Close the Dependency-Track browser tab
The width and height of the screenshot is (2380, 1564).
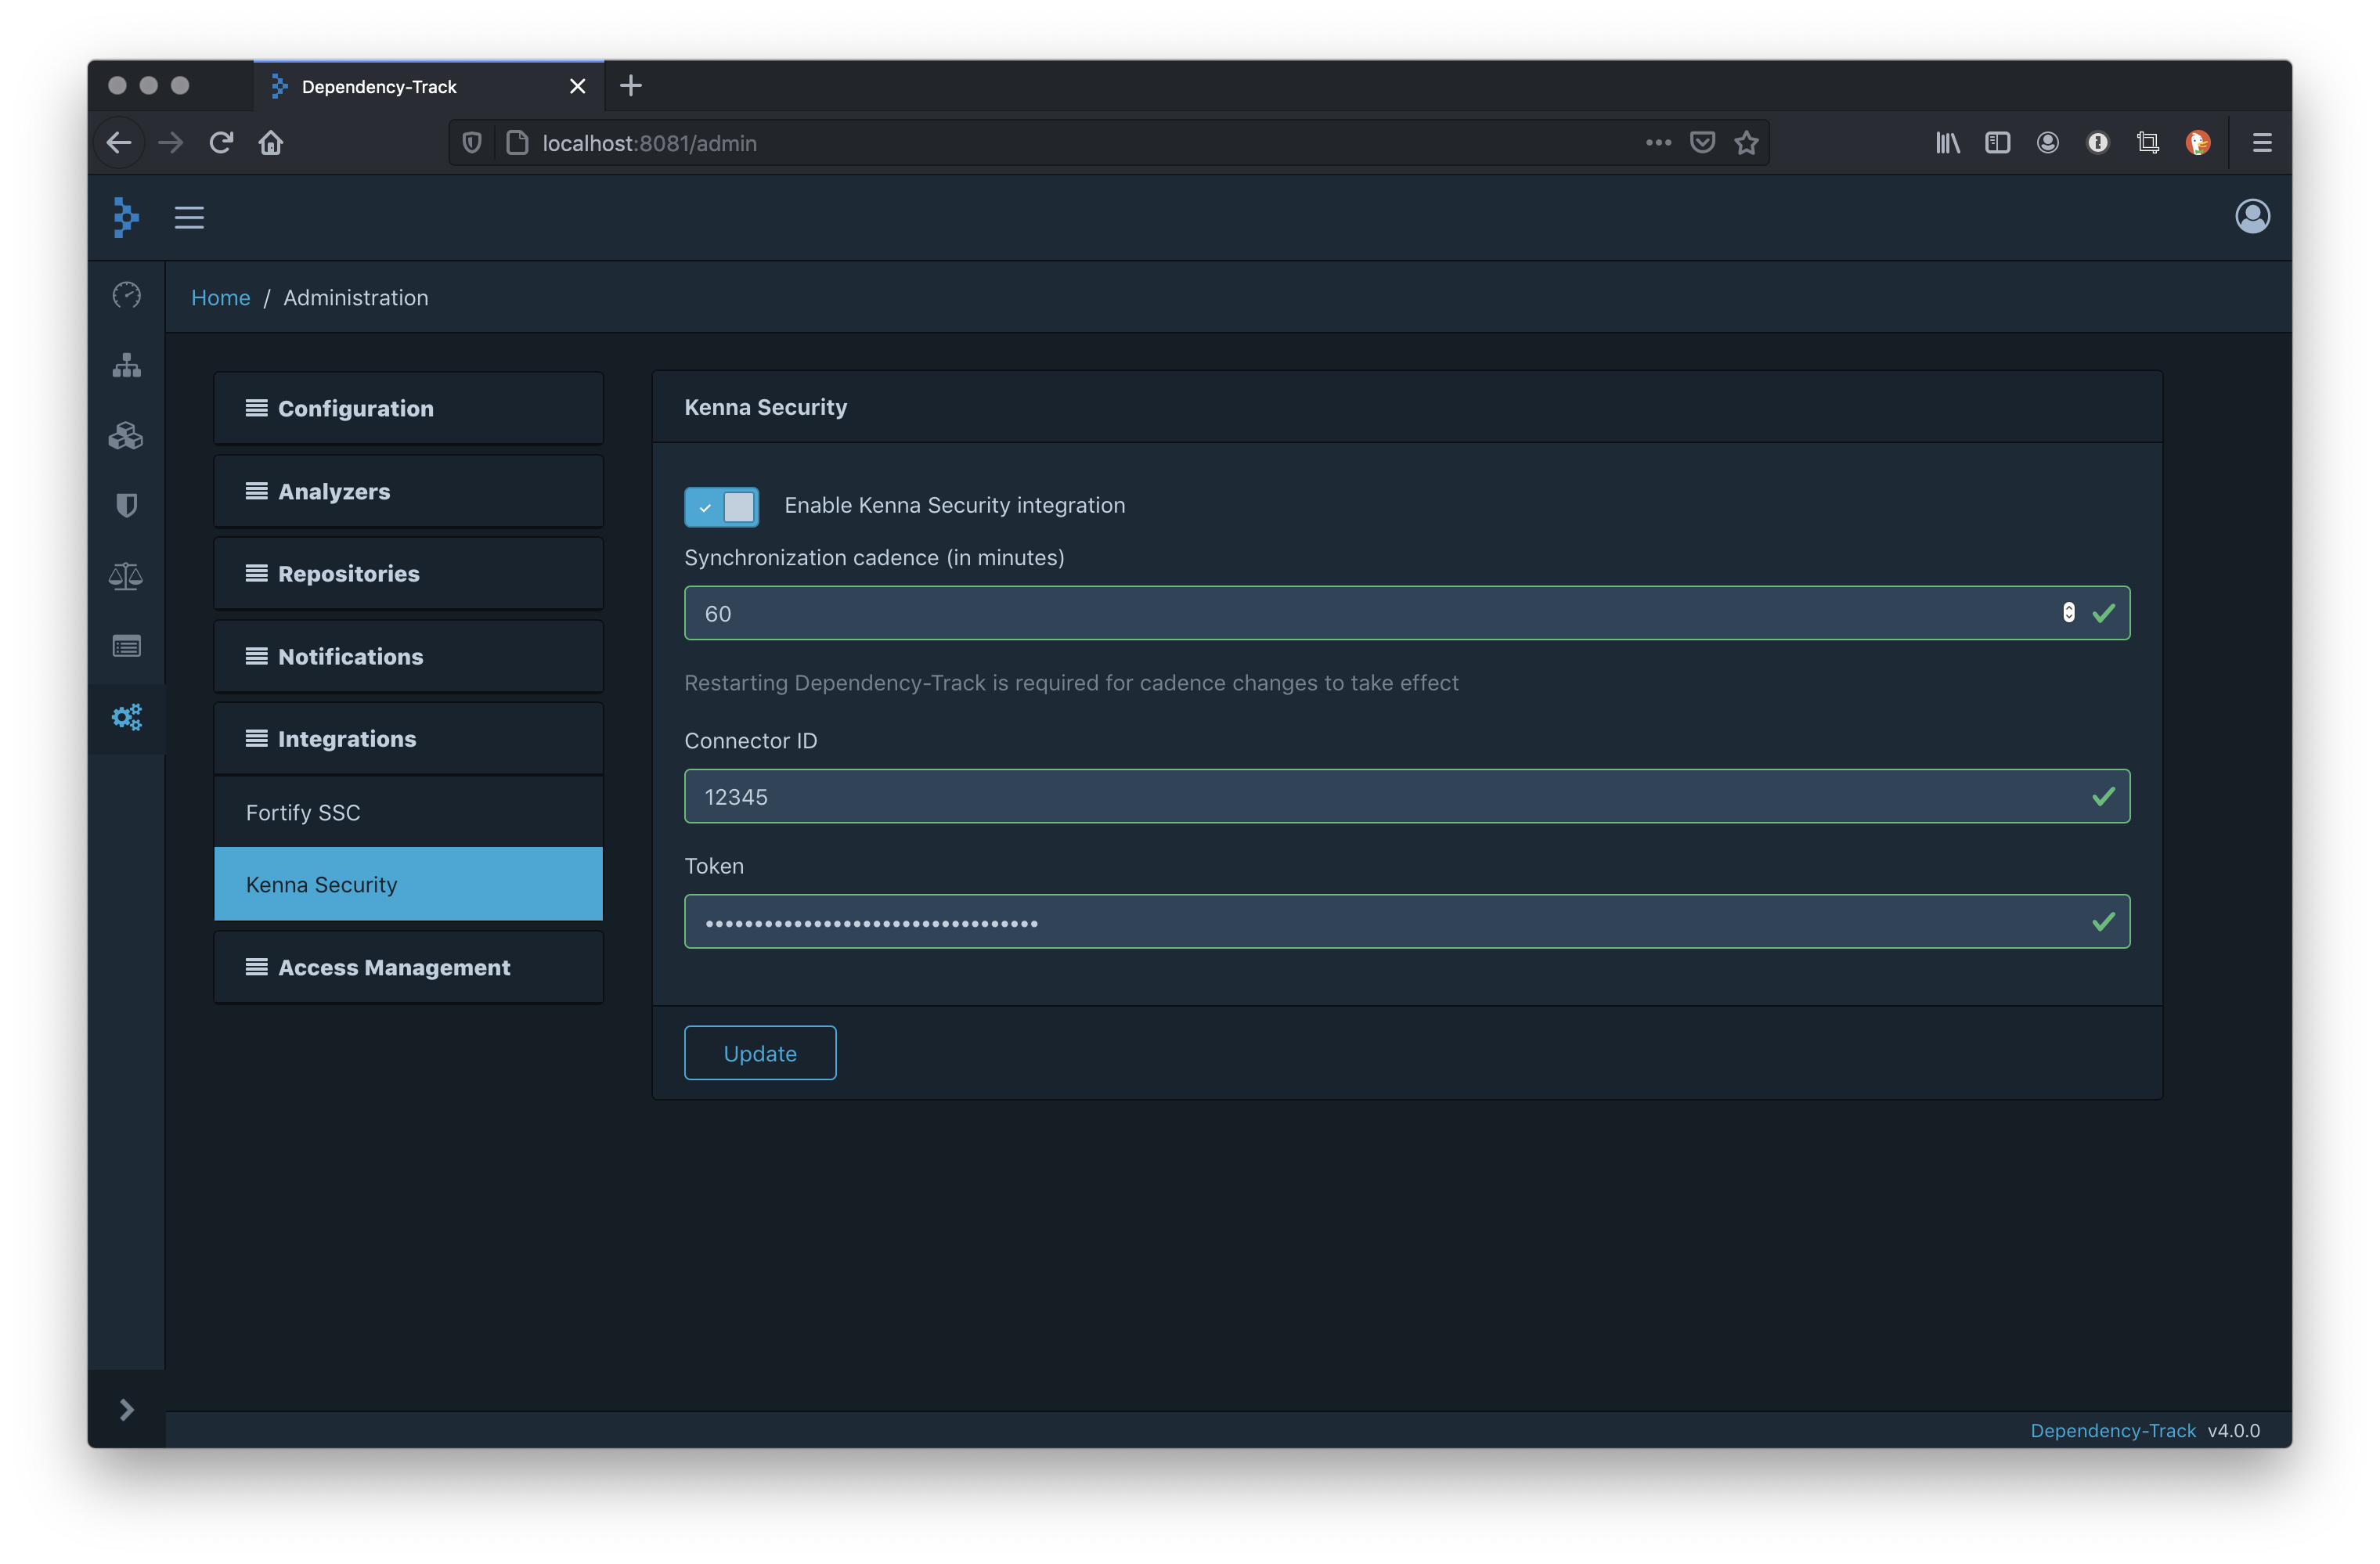coord(577,86)
